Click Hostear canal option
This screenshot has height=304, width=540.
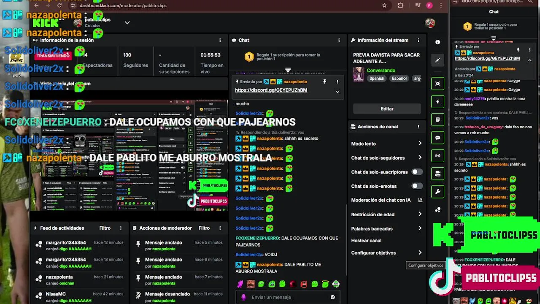click(x=366, y=241)
